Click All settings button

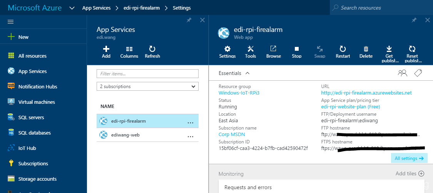(409, 158)
